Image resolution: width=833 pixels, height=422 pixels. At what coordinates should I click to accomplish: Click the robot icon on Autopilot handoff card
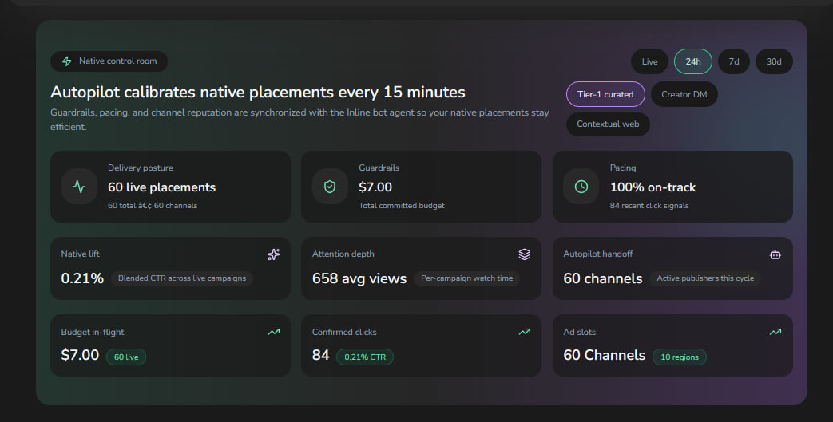(775, 254)
